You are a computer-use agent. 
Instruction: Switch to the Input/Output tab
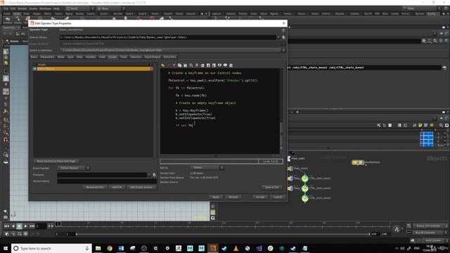pos(153,57)
